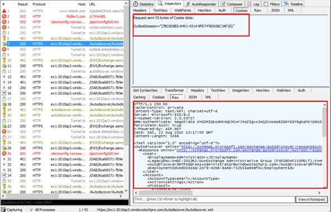Open the ImageView response tab

pyautogui.click(x=241, y=90)
